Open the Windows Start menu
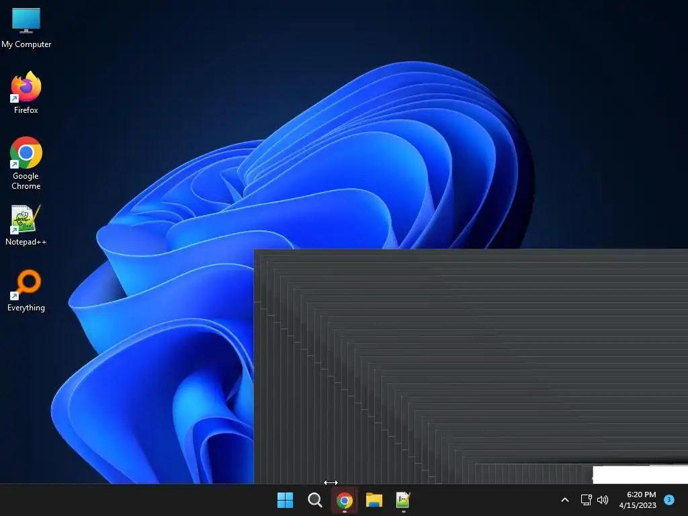Image resolution: width=688 pixels, height=516 pixels. coord(285,500)
